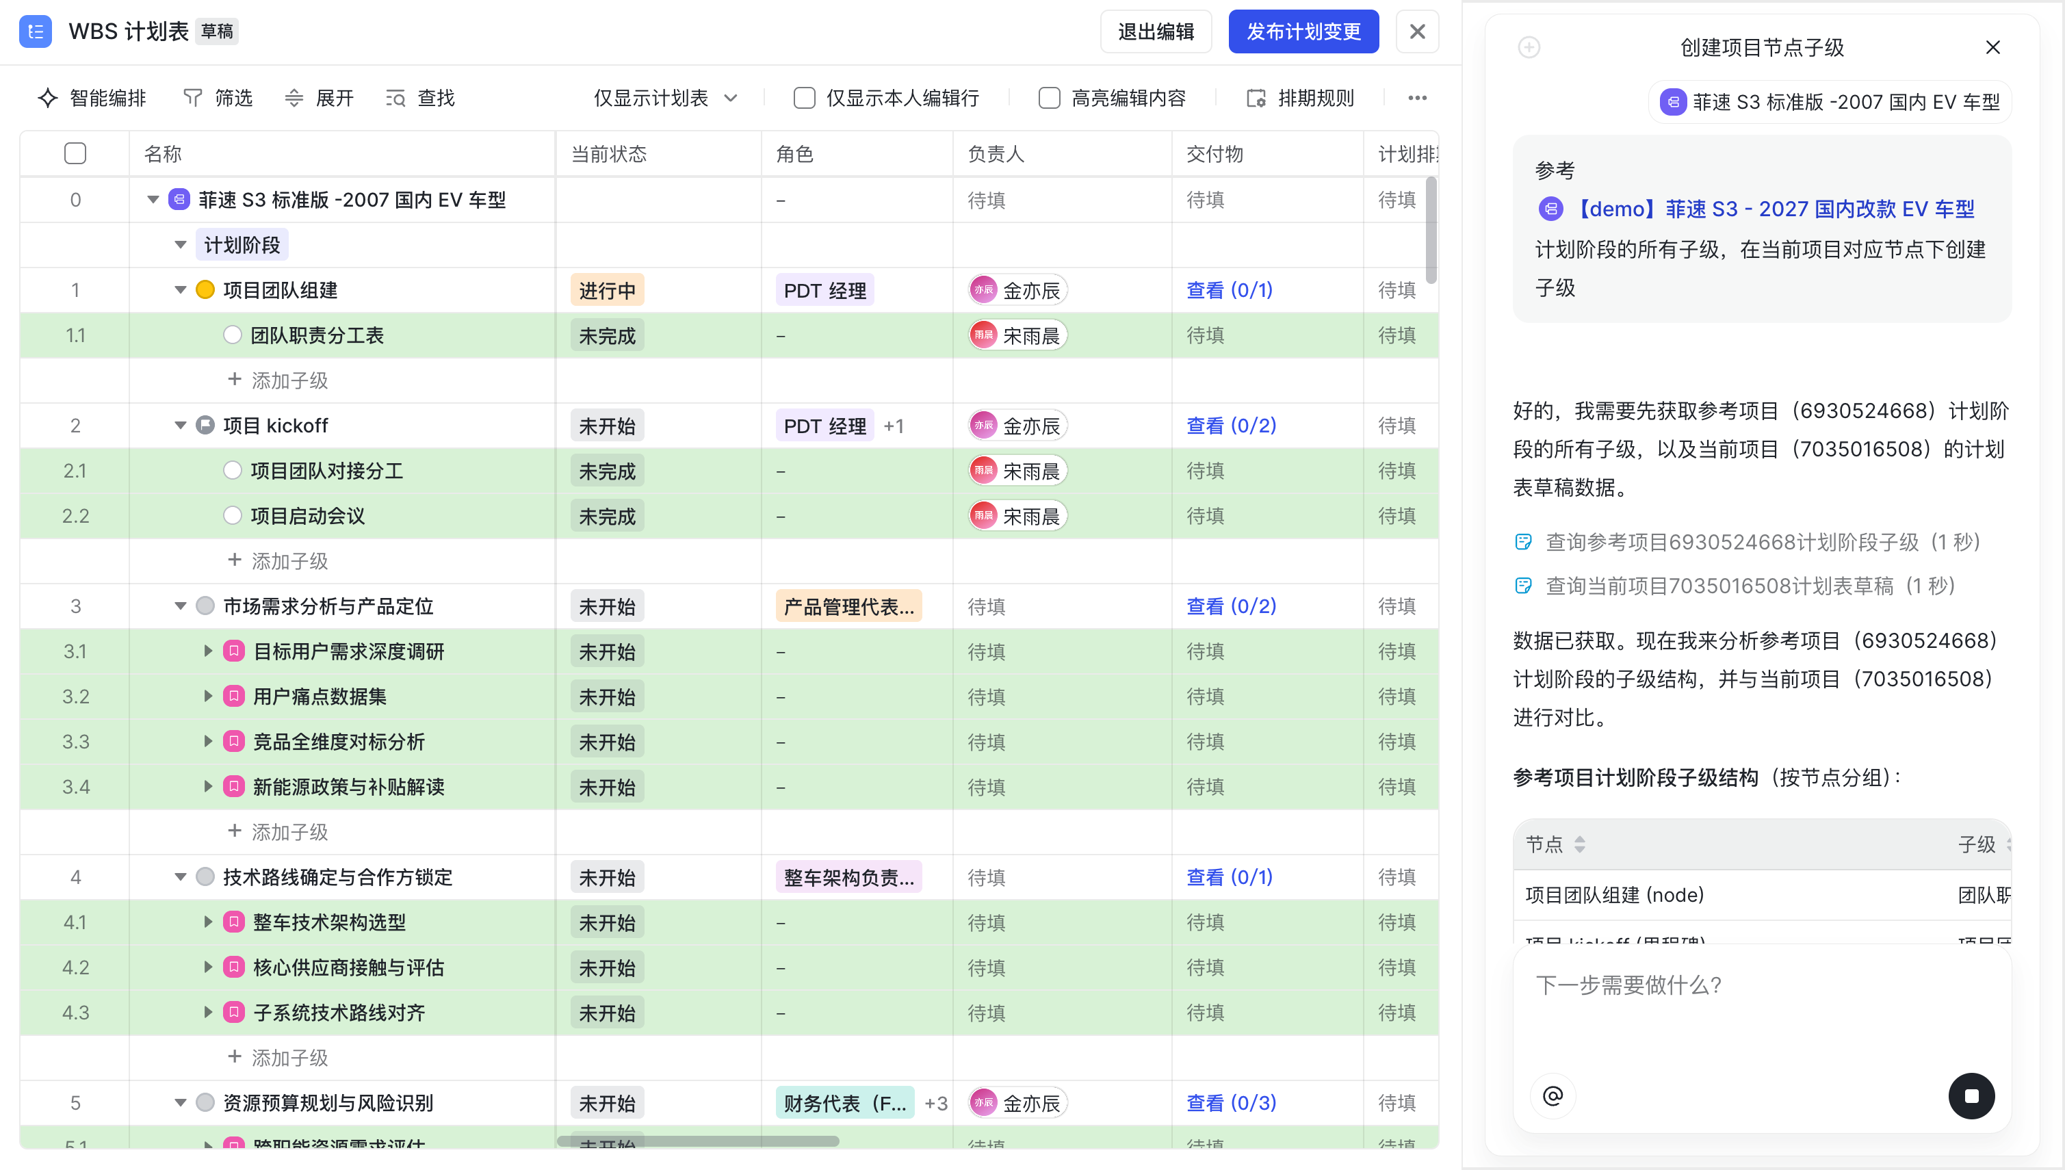Collapse the 项目团队组建 node
The width and height of the screenshot is (2065, 1170).
pyautogui.click(x=180, y=290)
